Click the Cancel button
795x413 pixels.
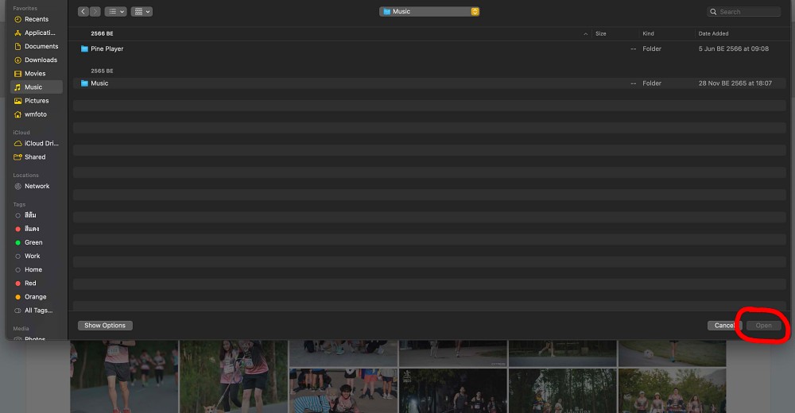[723, 326]
